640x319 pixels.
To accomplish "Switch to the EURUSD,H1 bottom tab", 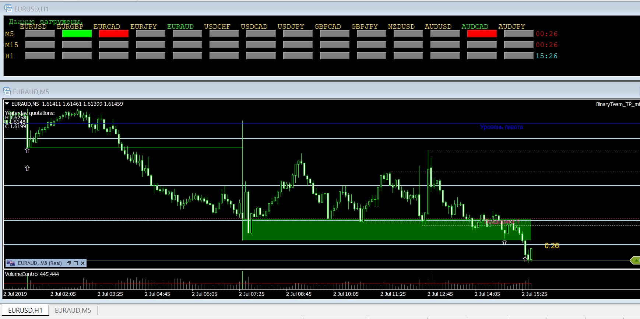I will click(x=25, y=310).
